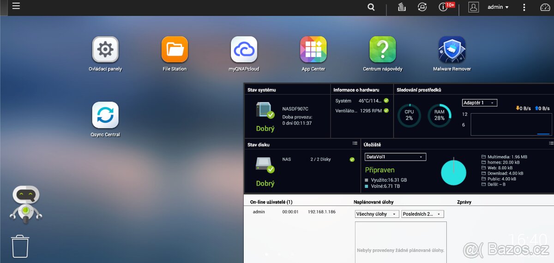Open the main hamburger menu
The image size is (554, 263).
point(16,6)
